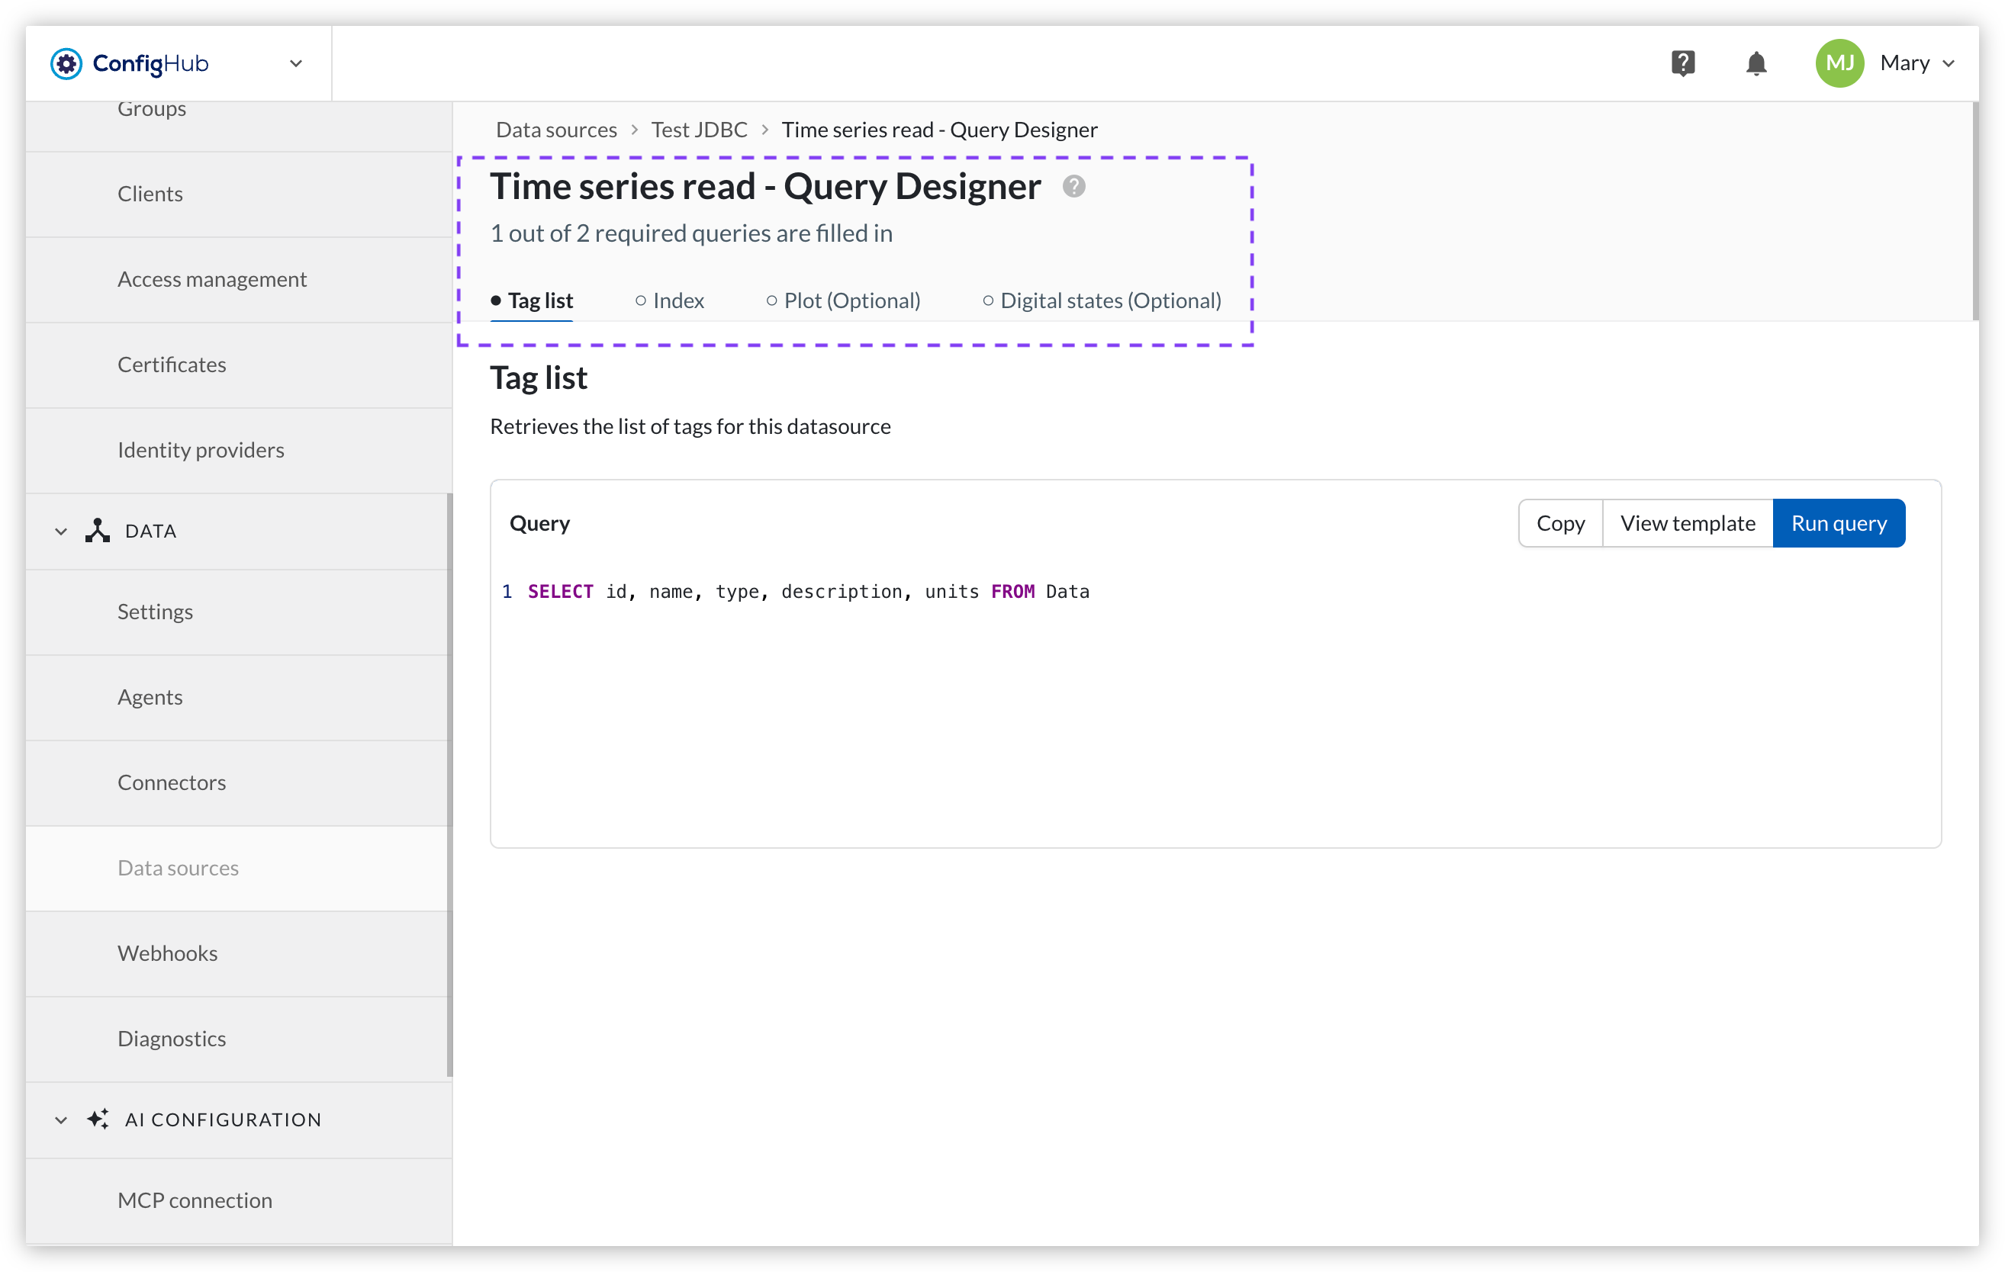Open the ConfigHub app switcher dropdown
This screenshot has height=1272, width=2005.
click(295, 63)
